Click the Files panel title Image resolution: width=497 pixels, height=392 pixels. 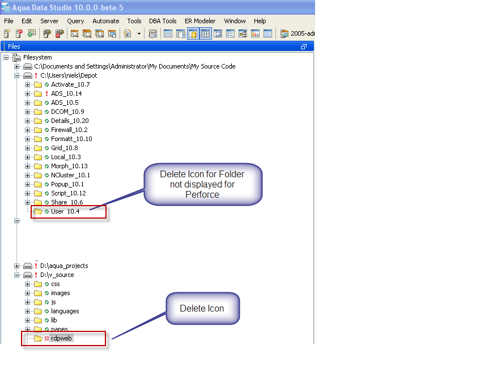click(x=14, y=46)
